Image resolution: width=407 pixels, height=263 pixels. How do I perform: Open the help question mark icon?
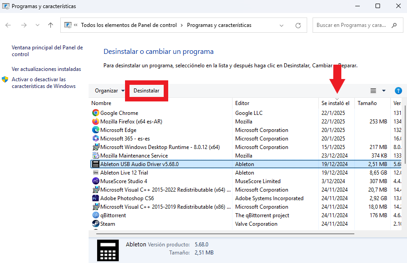click(x=398, y=91)
